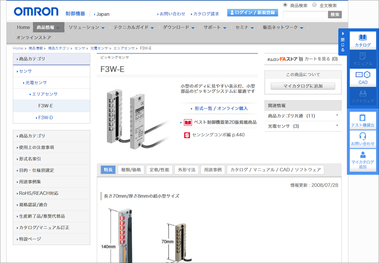The height and width of the screenshot is (263, 379).
Task: Switch to the 定格/性能 tab
Action: [159, 170]
